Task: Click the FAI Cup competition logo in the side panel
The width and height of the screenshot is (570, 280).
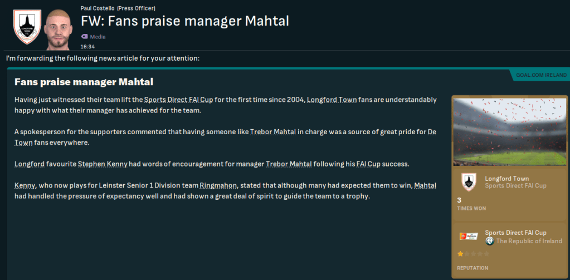Action: [469, 235]
